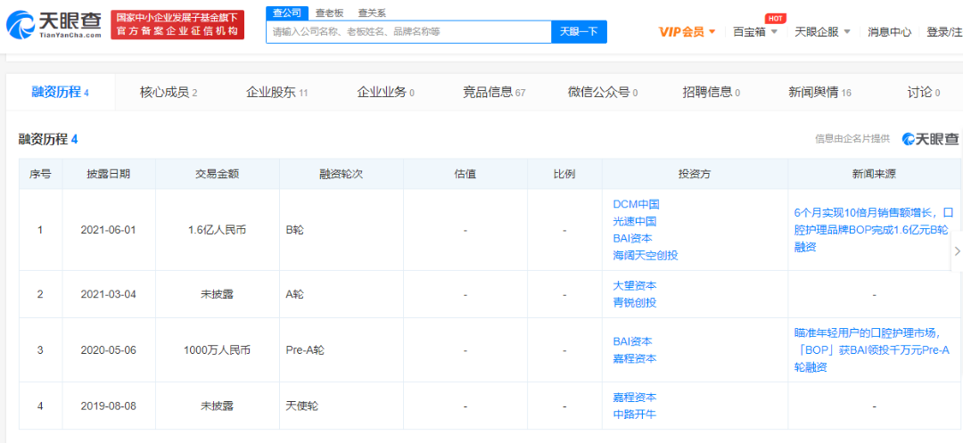The width and height of the screenshot is (963, 443).
Task: Switch to the 讨论 tab
Action: [x=923, y=92]
